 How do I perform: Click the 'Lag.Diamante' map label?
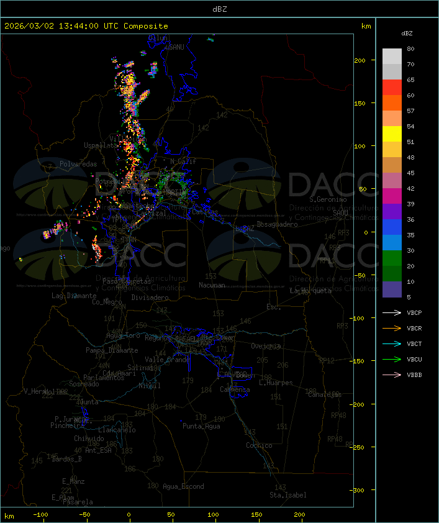(x=74, y=296)
